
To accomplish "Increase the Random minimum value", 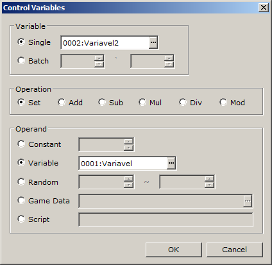I will 128,179.
